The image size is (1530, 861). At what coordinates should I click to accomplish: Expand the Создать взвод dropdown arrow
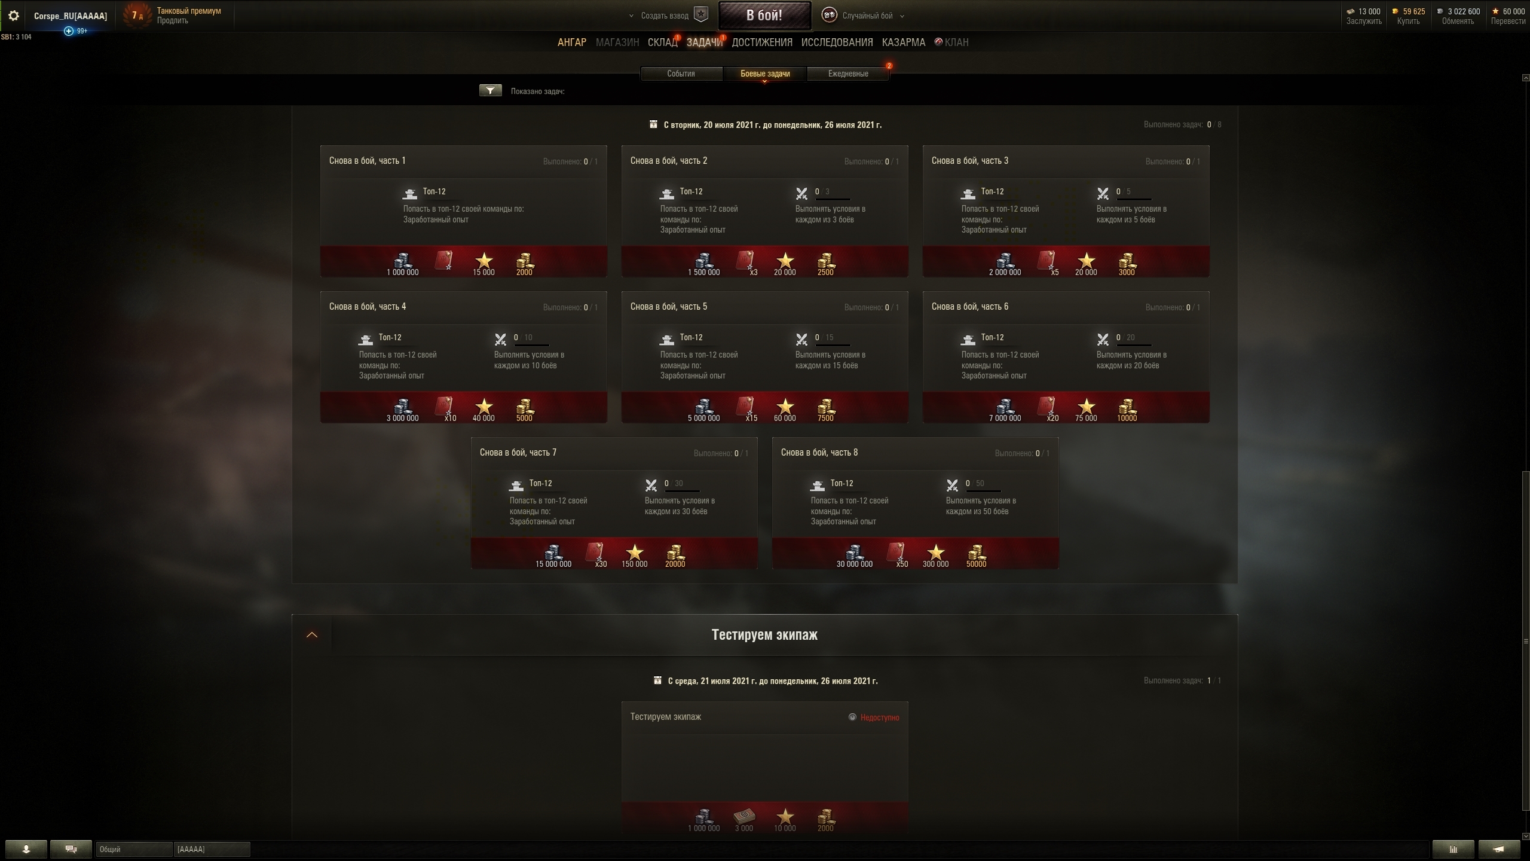[631, 16]
